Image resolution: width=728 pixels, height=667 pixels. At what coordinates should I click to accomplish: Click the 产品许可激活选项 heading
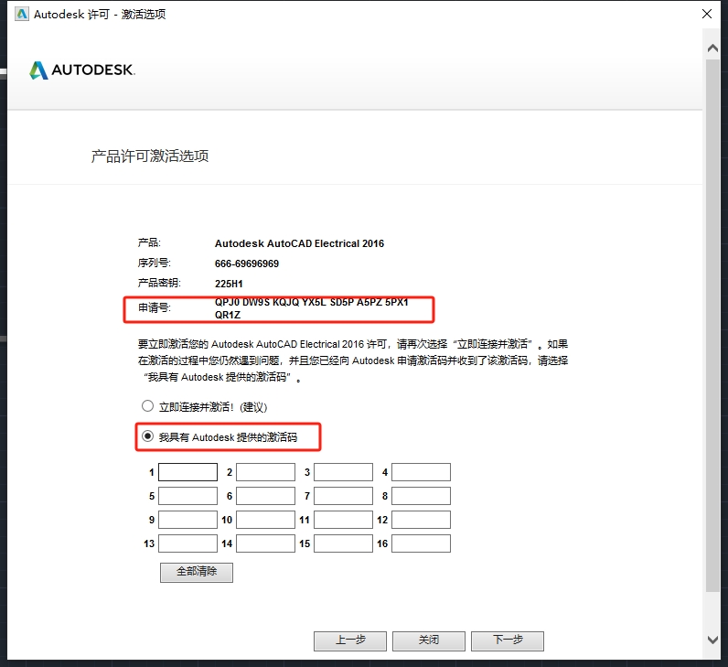(149, 156)
